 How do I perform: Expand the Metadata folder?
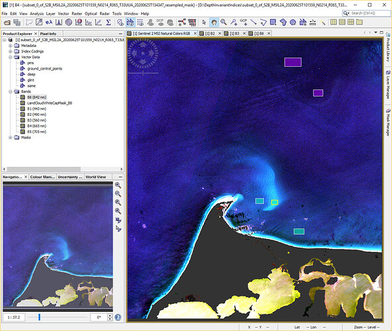[x=10, y=46]
